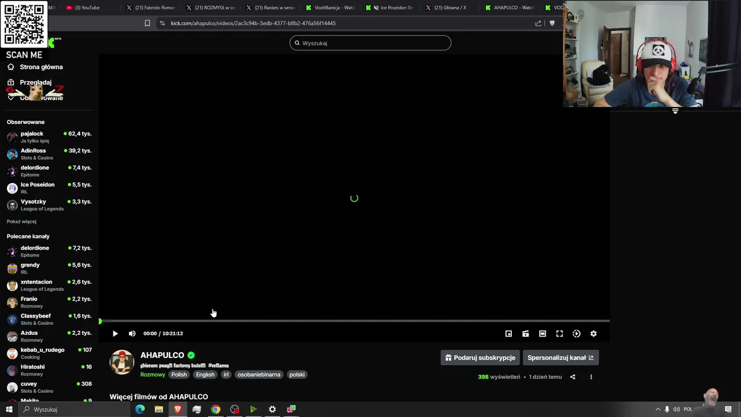741x417 pixels.
Task: Switch to theater mode view
Action: 542,334
